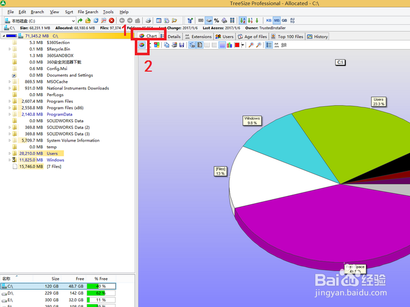Image resolution: width=410 pixels, height=307 pixels.
Task: Refresh the current scan
Action: 96,20
